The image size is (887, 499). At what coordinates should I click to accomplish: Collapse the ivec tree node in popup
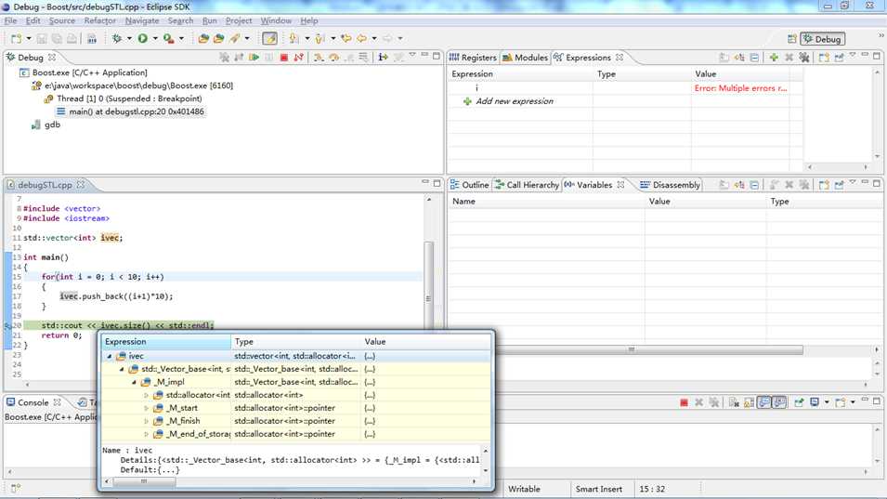coord(110,357)
